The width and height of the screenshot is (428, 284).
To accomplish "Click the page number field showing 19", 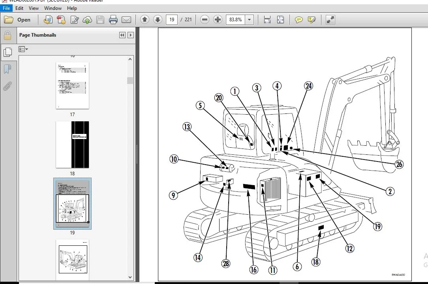I will coord(172,20).
